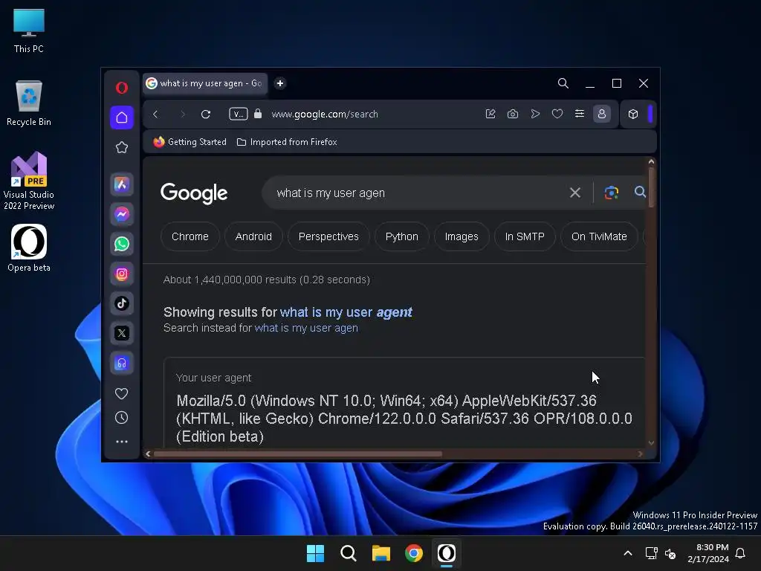Click the horizontal scrollbar thumb
The width and height of the screenshot is (761, 571).
click(x=298, y=454)
